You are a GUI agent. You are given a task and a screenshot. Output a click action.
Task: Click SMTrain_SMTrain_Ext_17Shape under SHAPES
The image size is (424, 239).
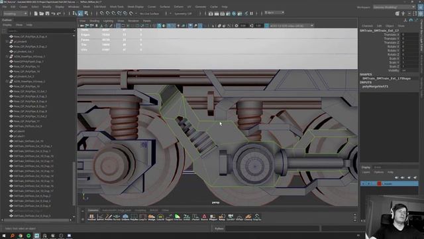tap(386, 78)
